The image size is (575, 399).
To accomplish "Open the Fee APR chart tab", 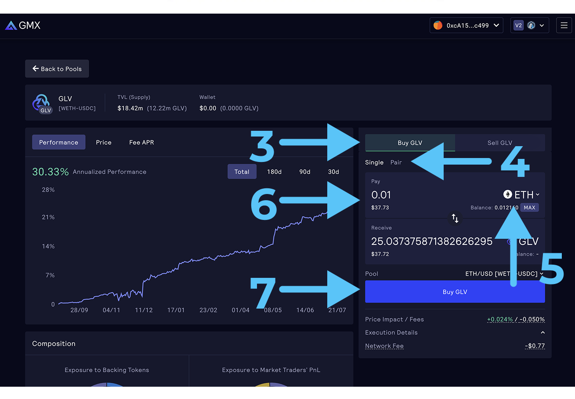I will (x=141, y=142).
